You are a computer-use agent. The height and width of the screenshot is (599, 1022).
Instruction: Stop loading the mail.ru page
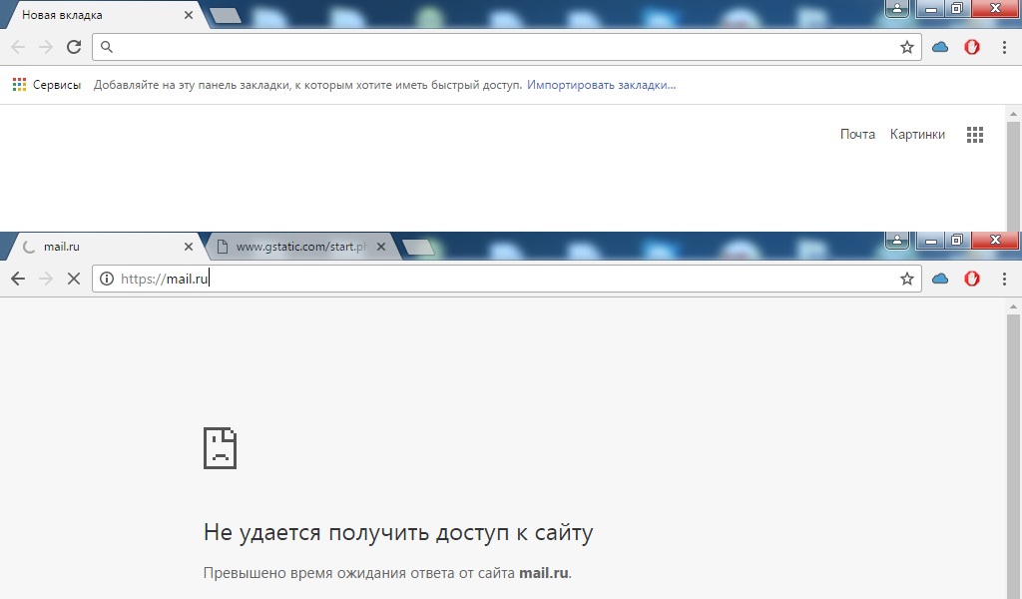click(x=73, y=279)
